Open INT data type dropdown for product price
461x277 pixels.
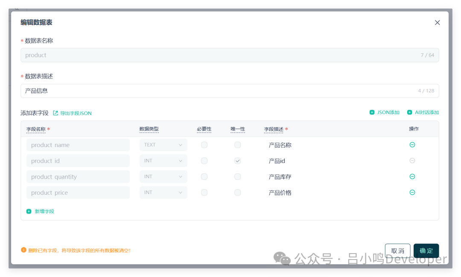click(x=163, y=192)
